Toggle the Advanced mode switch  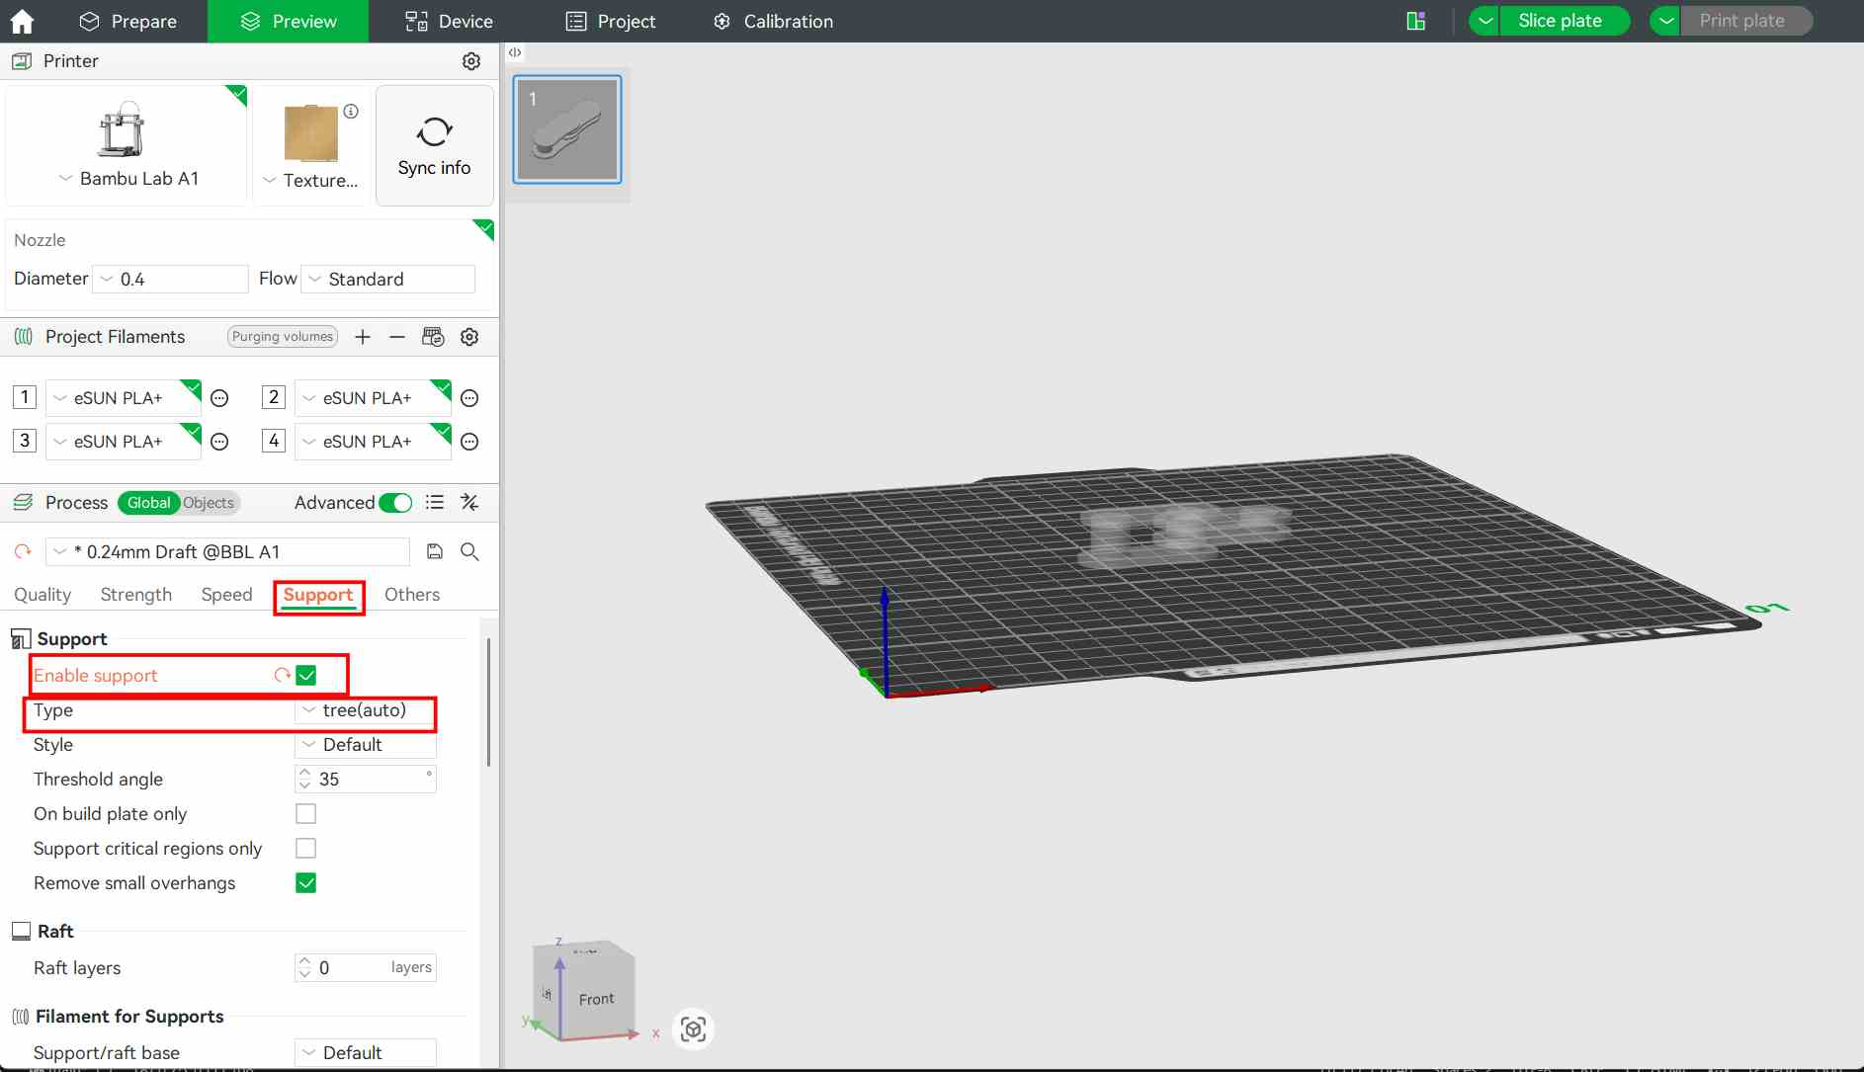[x=395, y=503]
